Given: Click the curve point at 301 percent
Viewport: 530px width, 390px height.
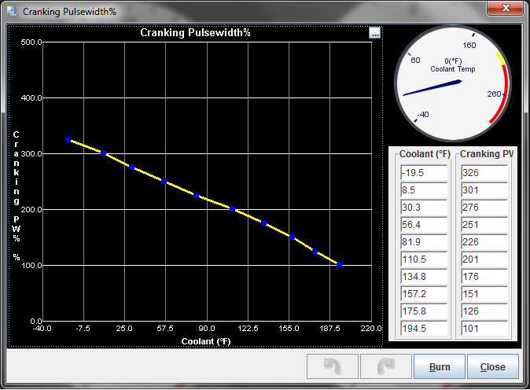Looking at the screenshot, I should (x=104, y=153).
